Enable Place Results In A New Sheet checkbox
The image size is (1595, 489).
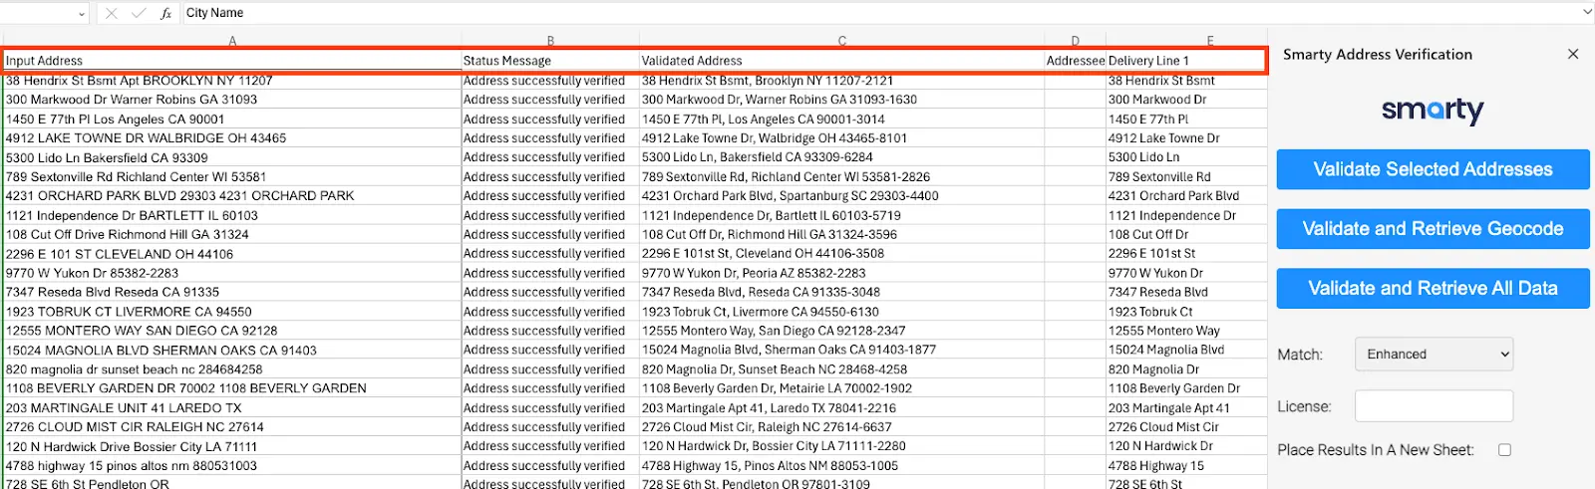pyautogui.click(x=1504, y=450)
